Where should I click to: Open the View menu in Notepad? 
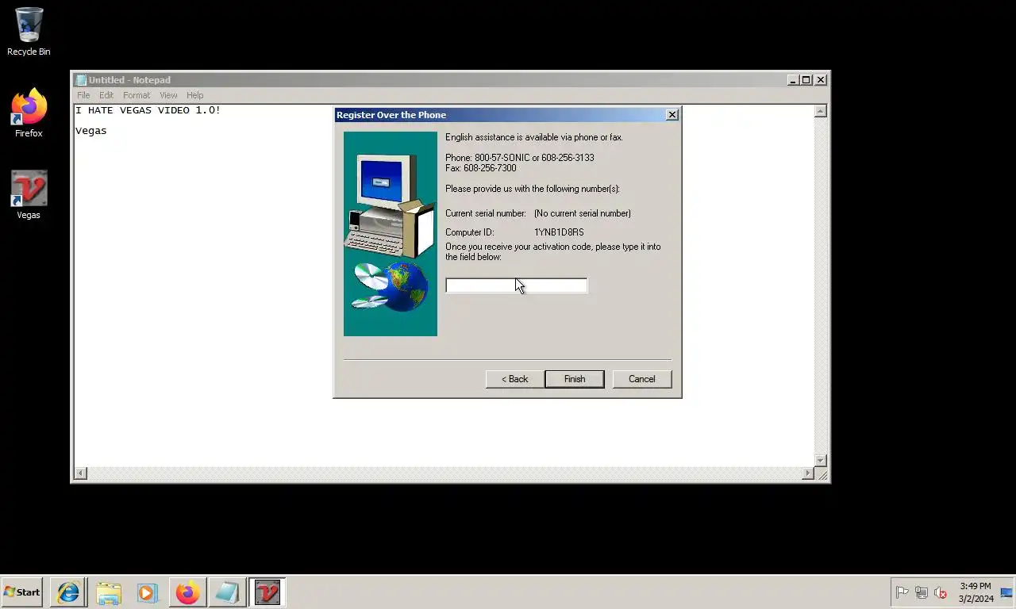coord(168,95)
